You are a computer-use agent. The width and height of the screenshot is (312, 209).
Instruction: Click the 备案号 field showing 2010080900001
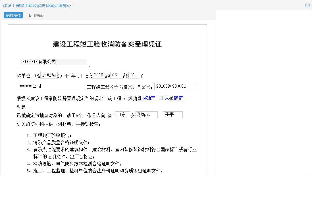[x=176, y=86]
